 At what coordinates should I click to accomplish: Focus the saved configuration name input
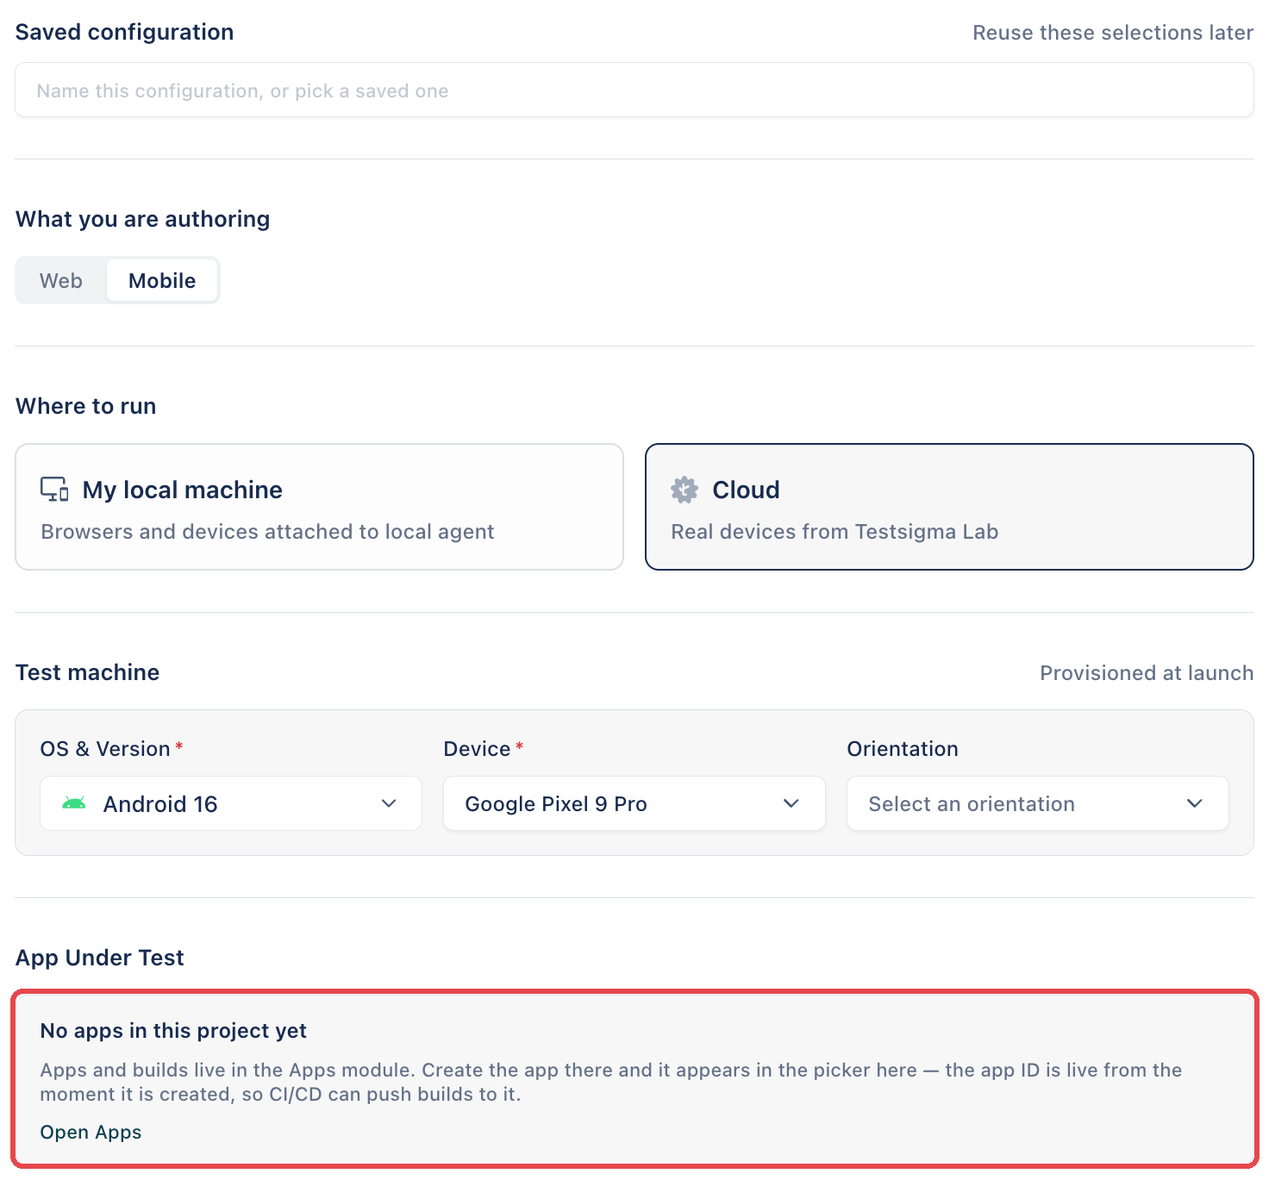634,90
